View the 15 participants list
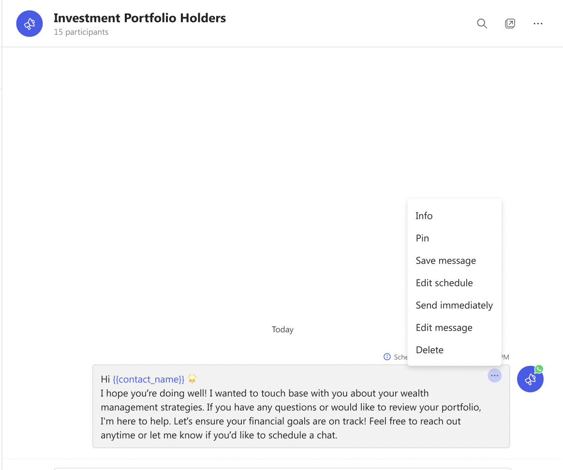563x470 pixels. tap(81, 32)
